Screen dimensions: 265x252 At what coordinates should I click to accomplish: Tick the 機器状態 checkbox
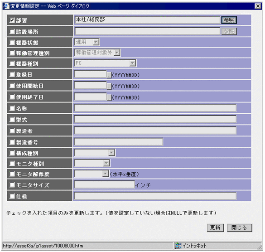[x=12, y=42]
